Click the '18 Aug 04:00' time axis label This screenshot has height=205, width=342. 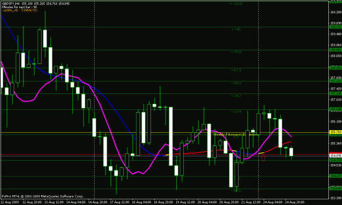(142, 202)
